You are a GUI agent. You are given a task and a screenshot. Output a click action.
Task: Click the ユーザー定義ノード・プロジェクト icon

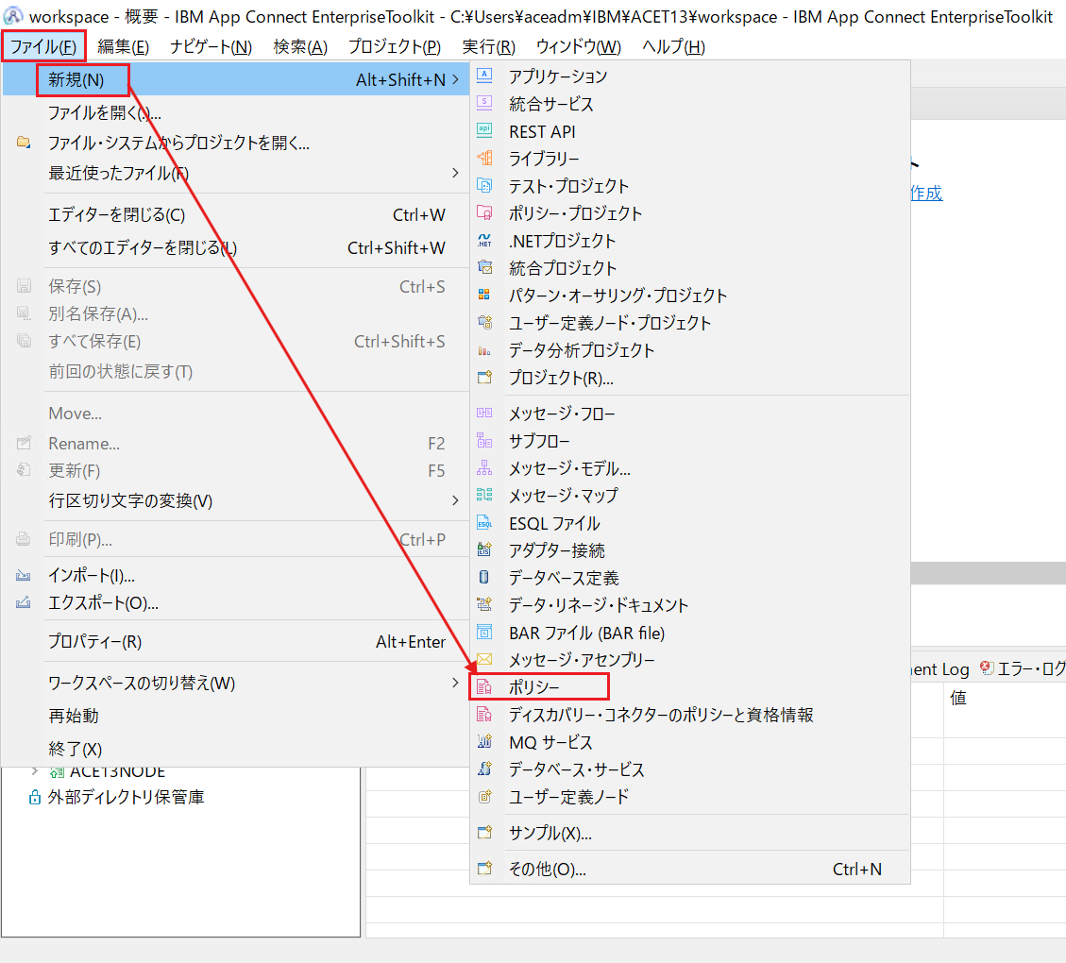click(484, 322)
